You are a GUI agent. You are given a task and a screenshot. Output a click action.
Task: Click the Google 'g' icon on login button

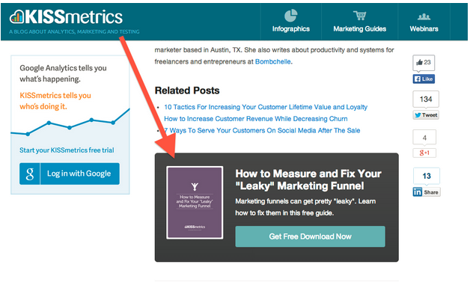tap(30, 174)
